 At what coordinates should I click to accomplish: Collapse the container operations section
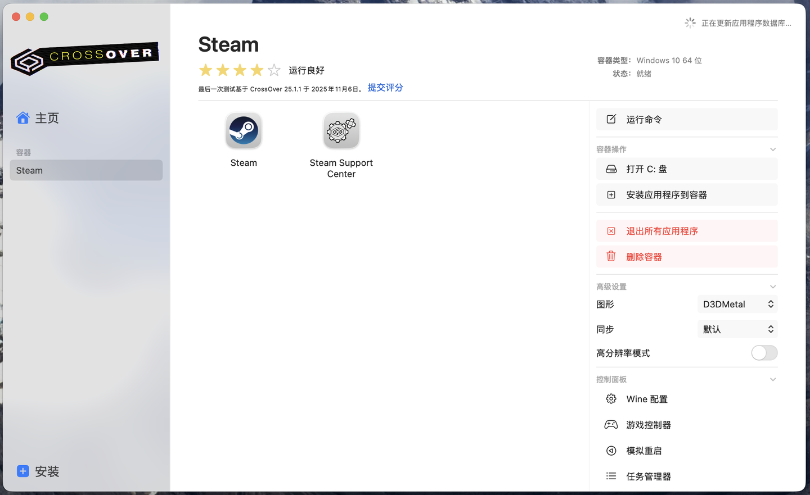pyautogui.click(x=773, y=149)
